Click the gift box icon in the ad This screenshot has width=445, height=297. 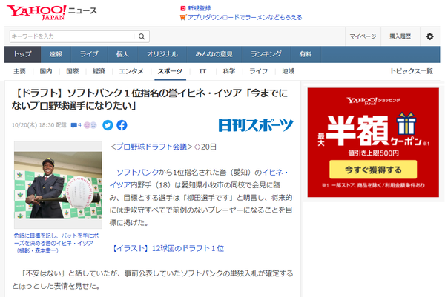pos(406,123)
